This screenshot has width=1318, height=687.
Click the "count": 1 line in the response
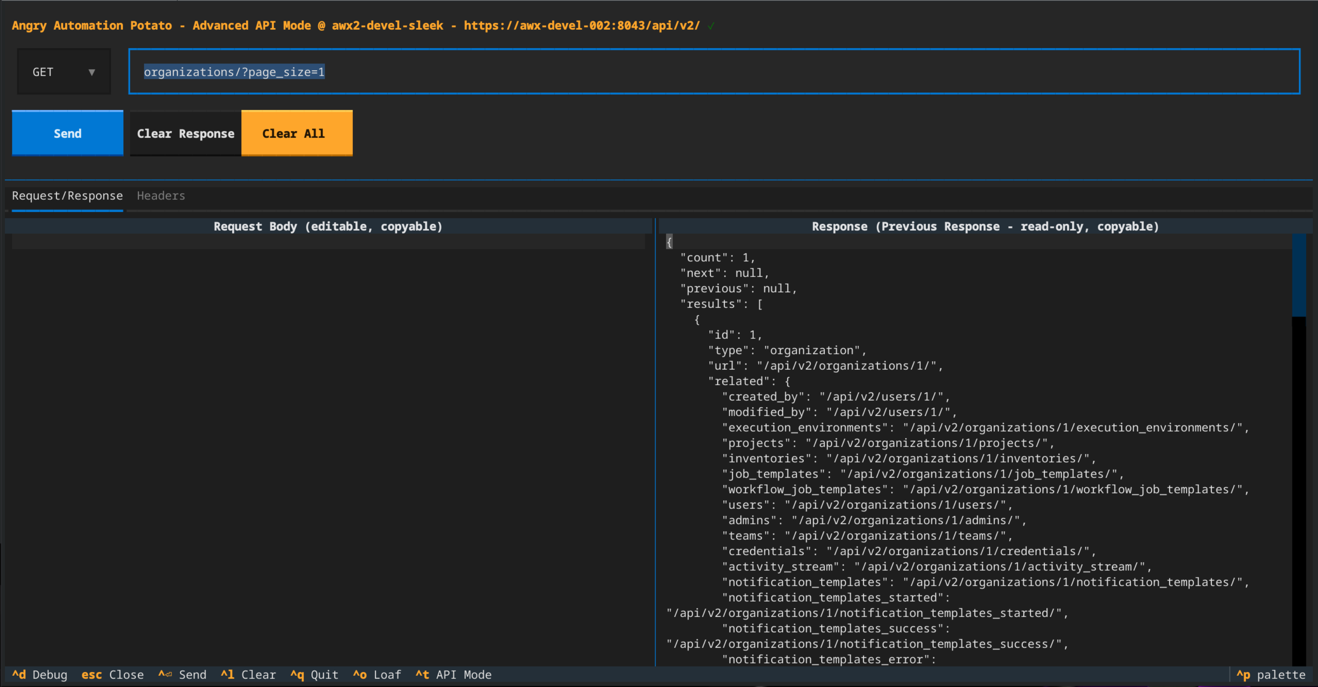click(x=717, y=257)
